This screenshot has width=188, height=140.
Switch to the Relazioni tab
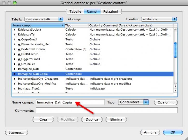click(110, 12)
